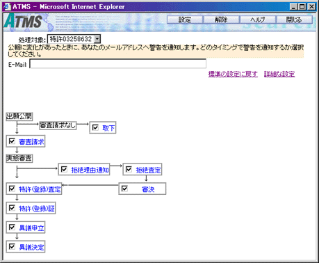Click the 出願公開 box label
The image size is (319, 263).
(19, 116)
